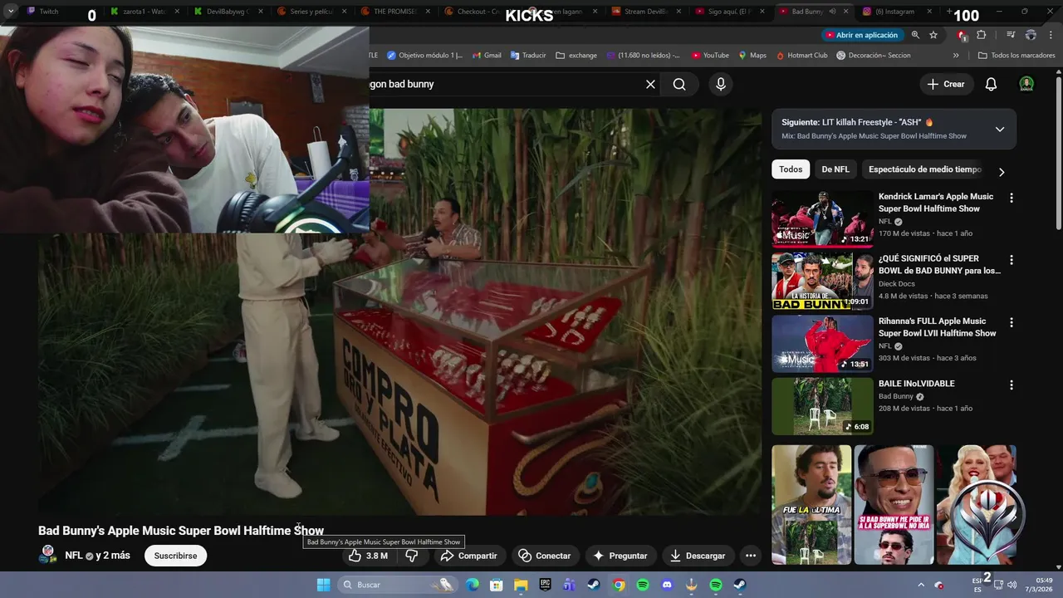The height and width of the screenshot is (598, 1063).
Task: Open Kendrick Lamar halftime show thumbnail
Action: tap(822, 220)
